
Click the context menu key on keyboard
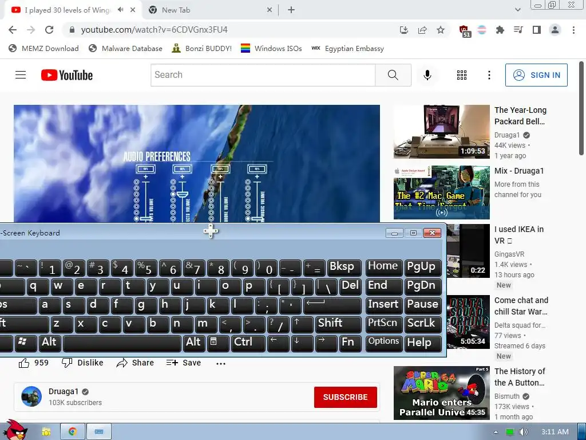218,343
